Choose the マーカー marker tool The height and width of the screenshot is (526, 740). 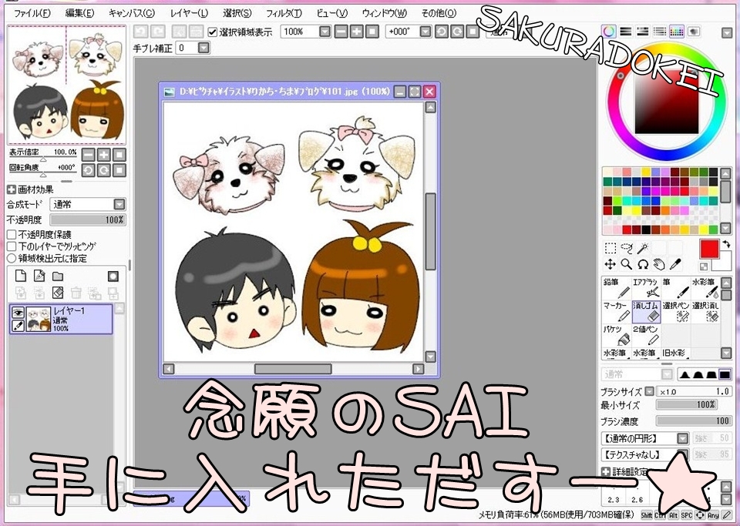[x=617, y=312]
